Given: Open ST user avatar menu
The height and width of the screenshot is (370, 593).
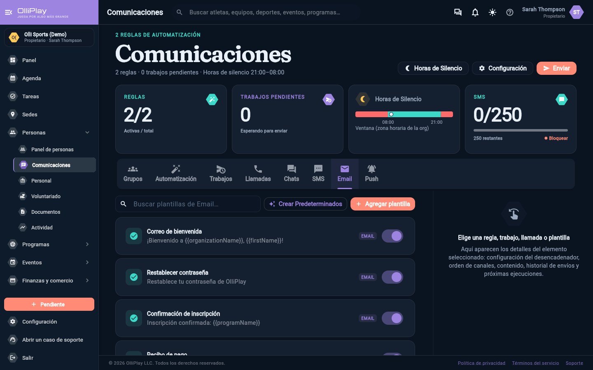Looking at the screenshot, I should 576,12.
